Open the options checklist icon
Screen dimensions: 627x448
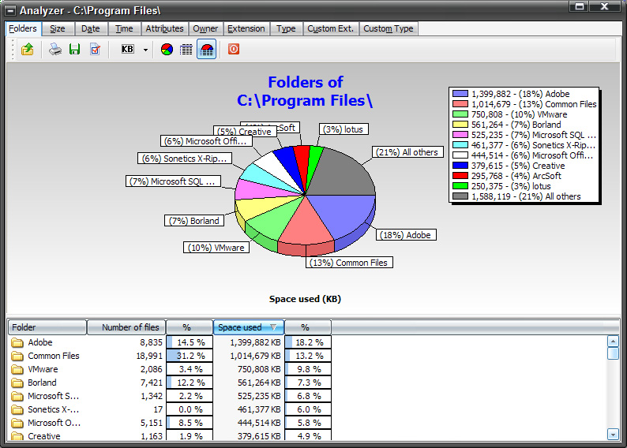click(x=96, y=50)
